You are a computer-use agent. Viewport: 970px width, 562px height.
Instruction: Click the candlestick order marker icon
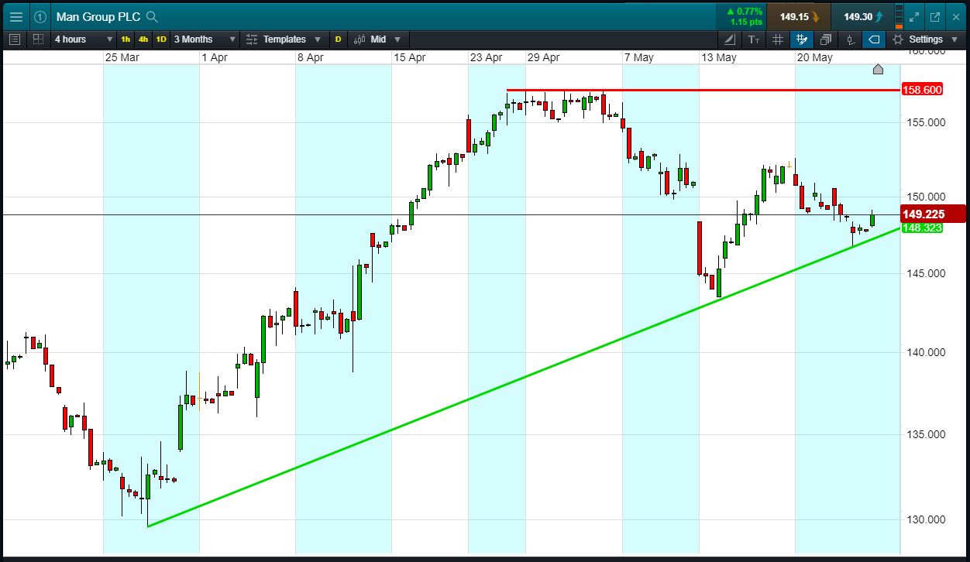(850, 39)
